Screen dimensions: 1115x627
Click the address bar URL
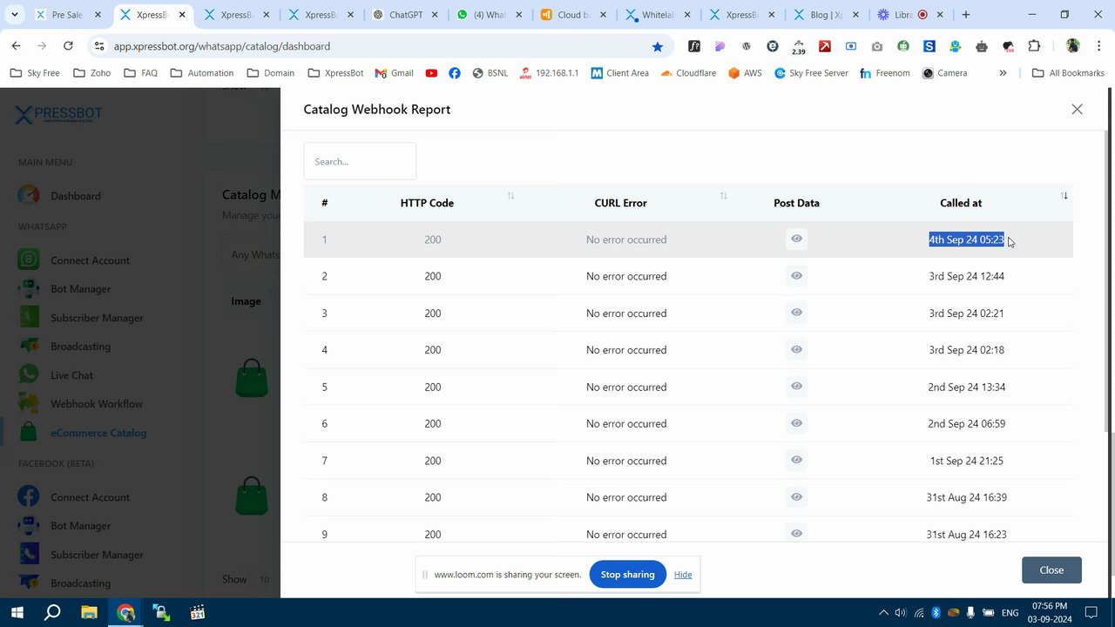(222, 46)
